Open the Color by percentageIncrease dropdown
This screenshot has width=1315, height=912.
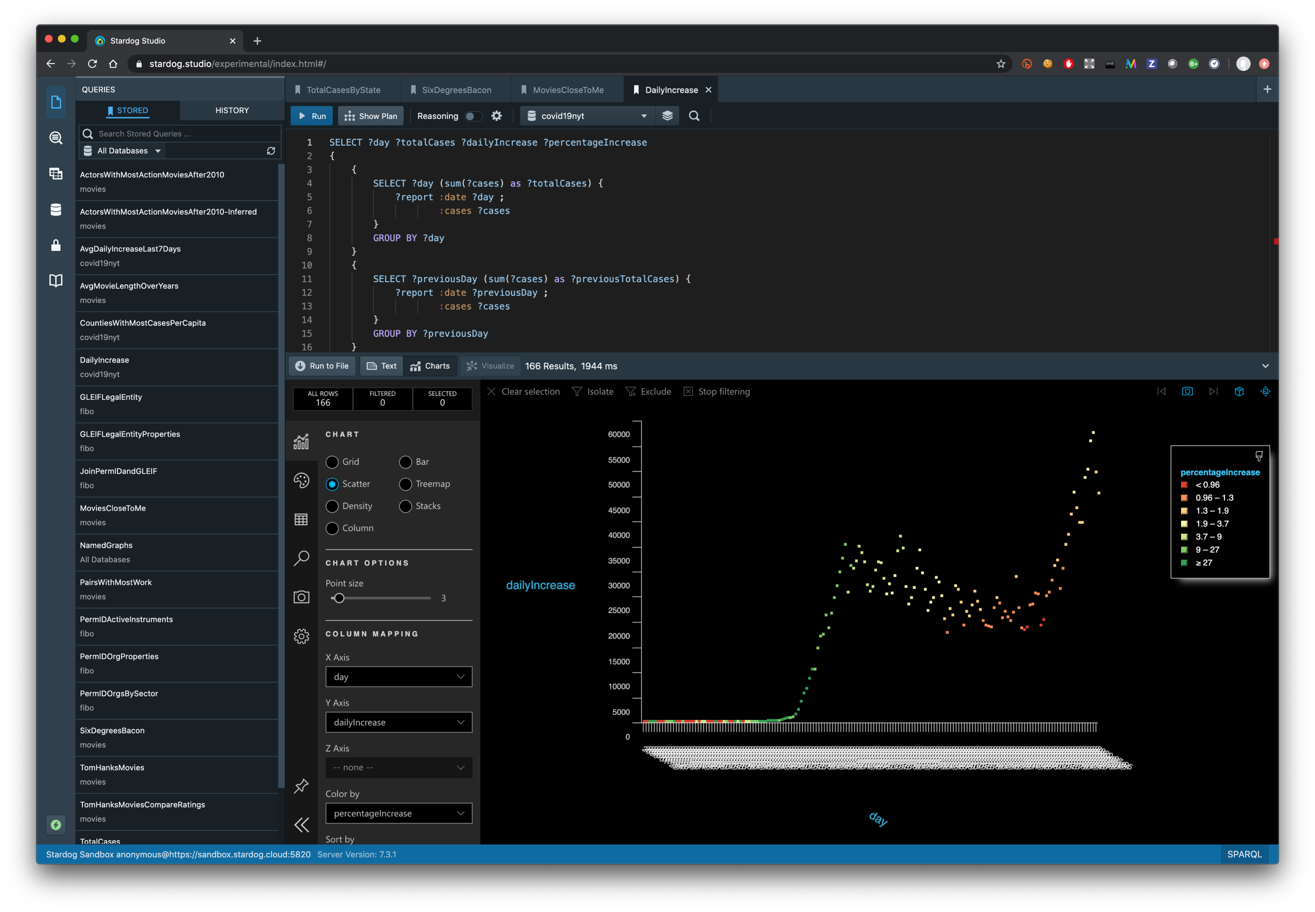click(x=399, y=813)
